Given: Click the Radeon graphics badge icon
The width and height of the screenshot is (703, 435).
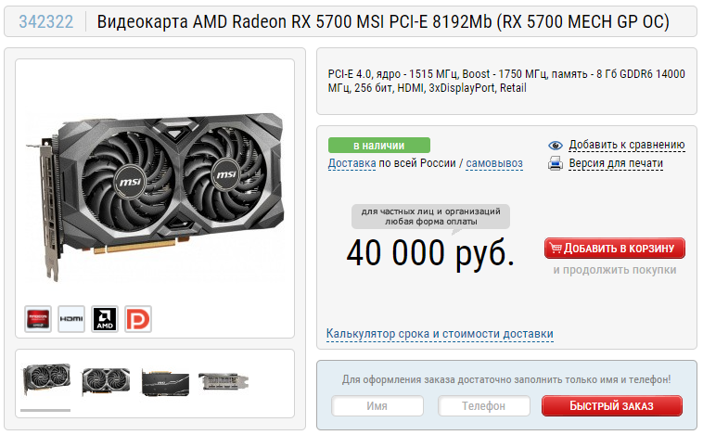Looking at the screenshot, I should (x=38, y=319).
